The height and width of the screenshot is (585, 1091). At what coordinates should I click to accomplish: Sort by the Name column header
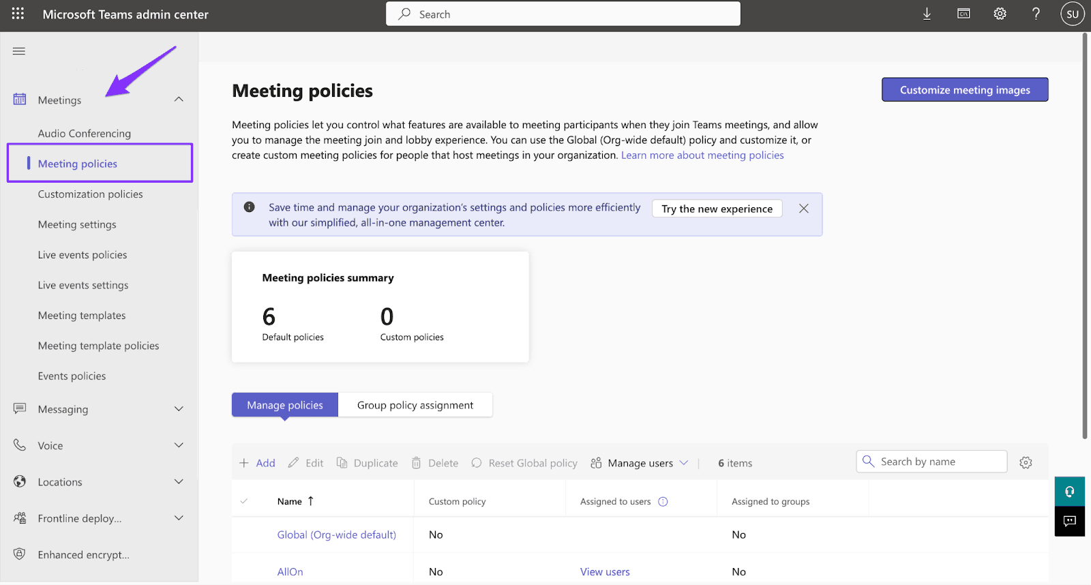(295, 501)
